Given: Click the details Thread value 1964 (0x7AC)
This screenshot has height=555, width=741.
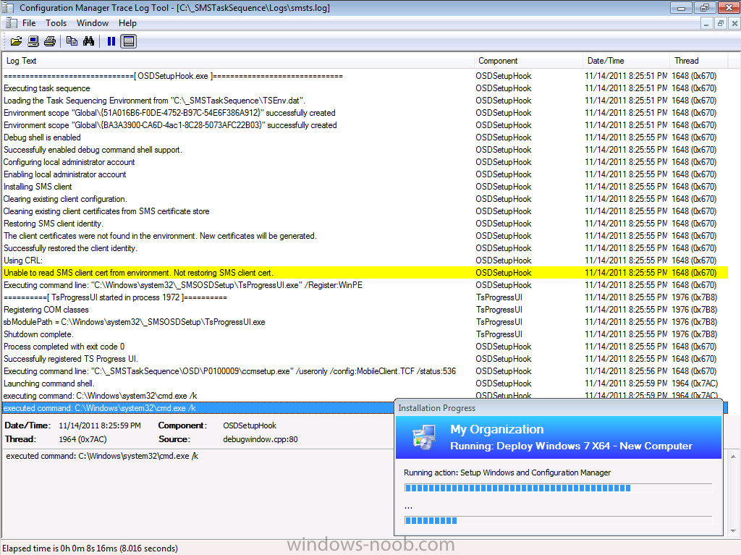Looking at the screenshot, I should tap(82, 439).
